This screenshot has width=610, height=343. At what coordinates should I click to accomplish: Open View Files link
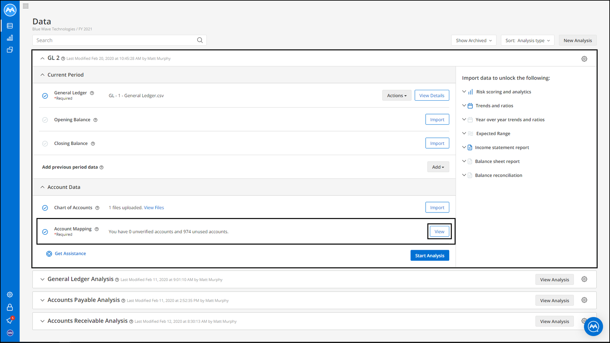pyautogui.click(x=154, y=208)
